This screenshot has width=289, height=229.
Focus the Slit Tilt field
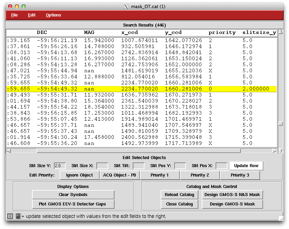138,166
